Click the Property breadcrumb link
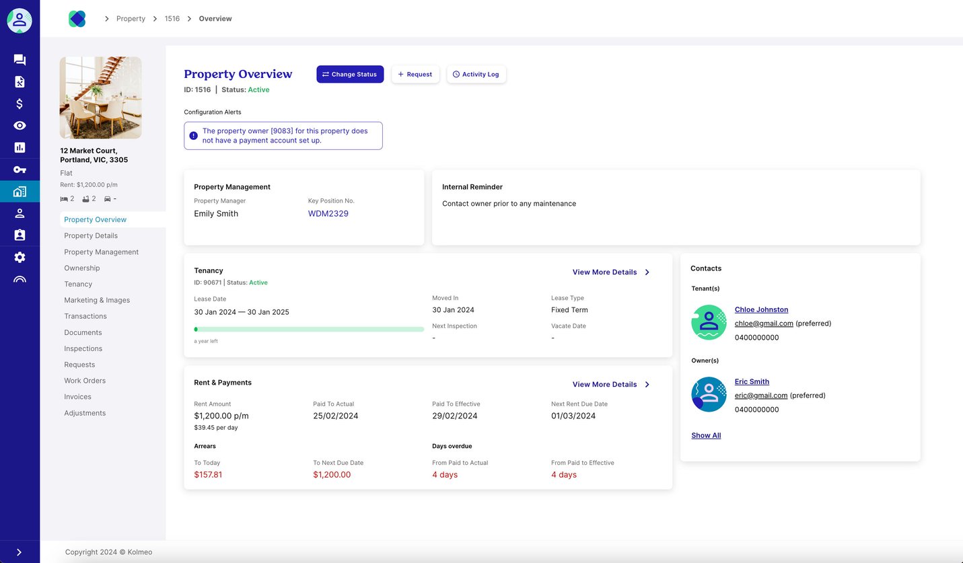 [131, 19]
